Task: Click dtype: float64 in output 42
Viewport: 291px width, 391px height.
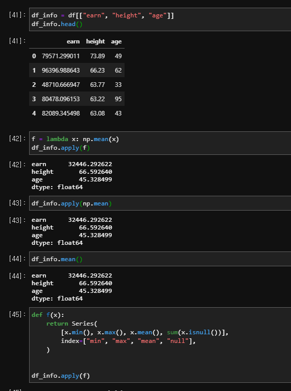Action: pos(57,187)
